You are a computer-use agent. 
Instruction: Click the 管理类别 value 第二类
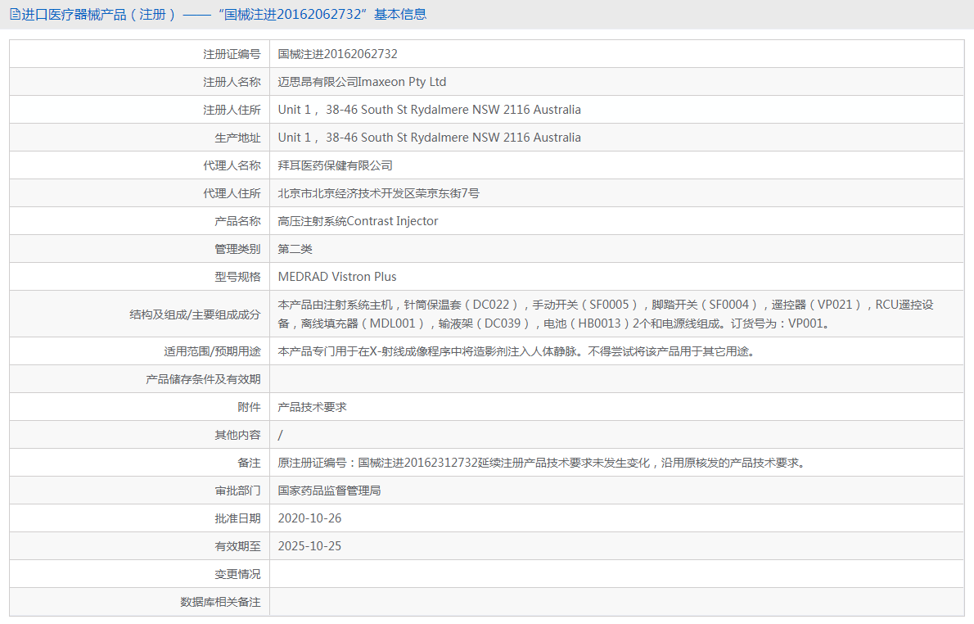point(295,248)
